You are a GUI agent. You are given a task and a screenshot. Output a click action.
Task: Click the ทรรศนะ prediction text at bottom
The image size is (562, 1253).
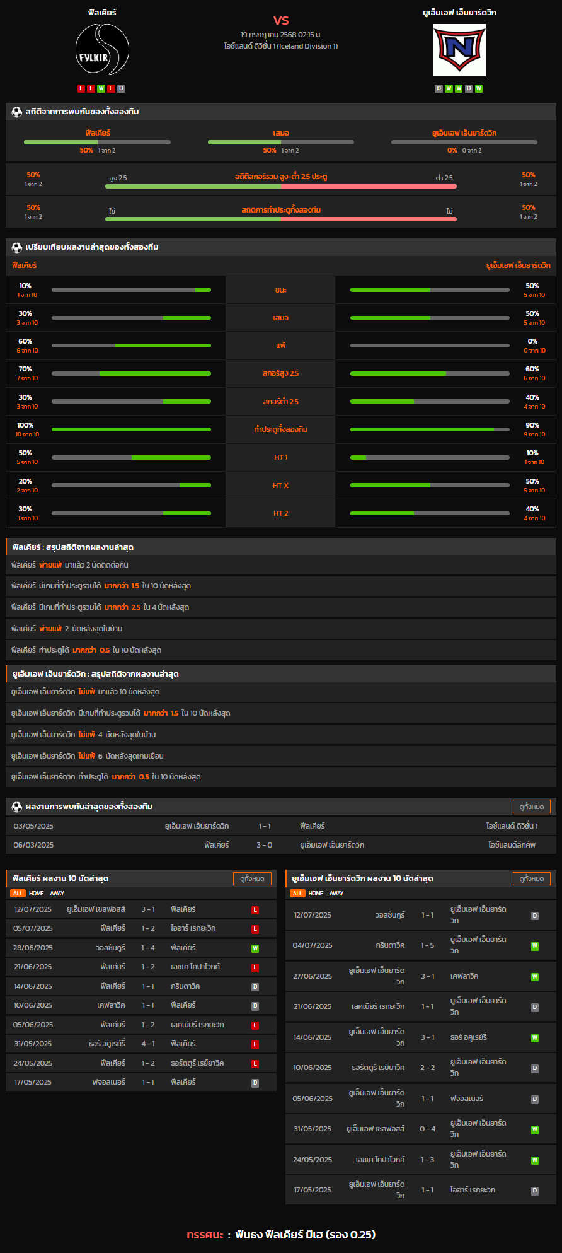(x=281, y=1235)
